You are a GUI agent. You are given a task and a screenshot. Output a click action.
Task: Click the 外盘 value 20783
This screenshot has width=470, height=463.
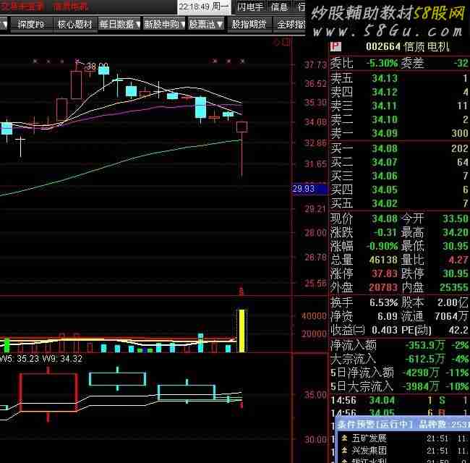pyautogui.click(x=383, y=287)
